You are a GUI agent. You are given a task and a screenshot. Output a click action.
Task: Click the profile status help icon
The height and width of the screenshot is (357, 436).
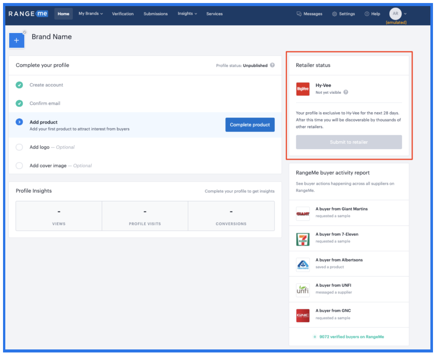coord(272,65)
